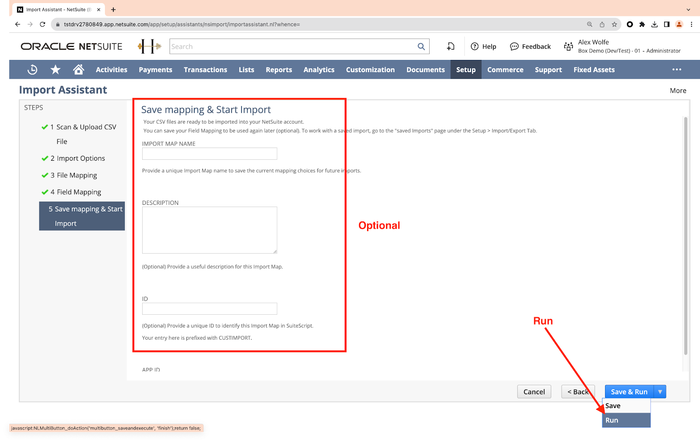This screenshot has height=443, width=700.
Task: Open the Customization menu
Action: click(x=370, y=70)
